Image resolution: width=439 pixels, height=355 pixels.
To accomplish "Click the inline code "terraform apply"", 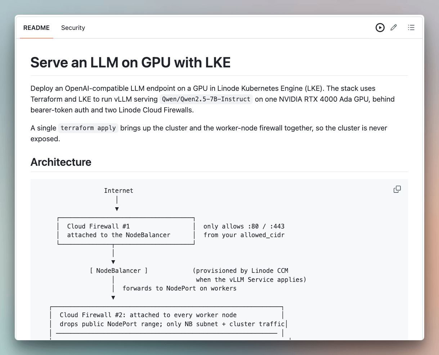I will pyautogui.click(x=88, y=128).
